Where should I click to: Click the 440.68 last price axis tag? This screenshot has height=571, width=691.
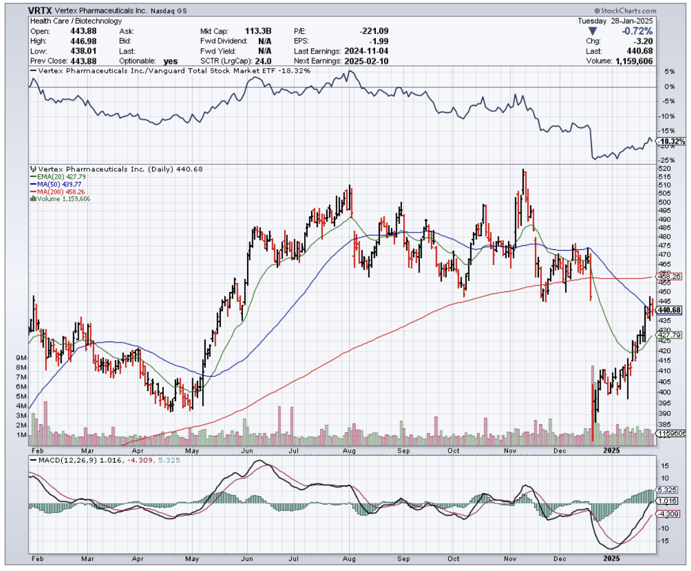669,310
